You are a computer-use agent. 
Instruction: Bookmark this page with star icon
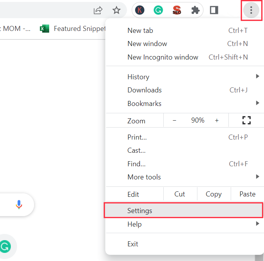(x=117, y=10)
